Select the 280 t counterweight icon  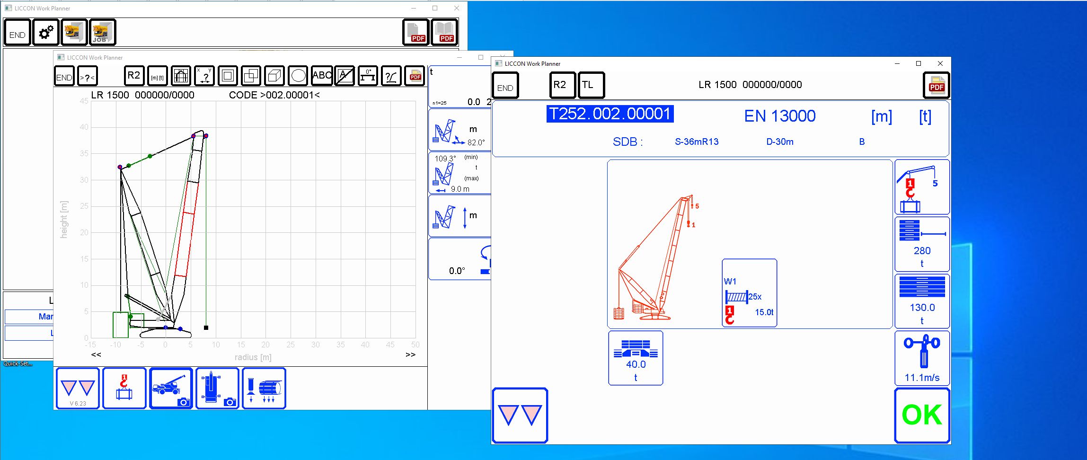click(921, 244)
